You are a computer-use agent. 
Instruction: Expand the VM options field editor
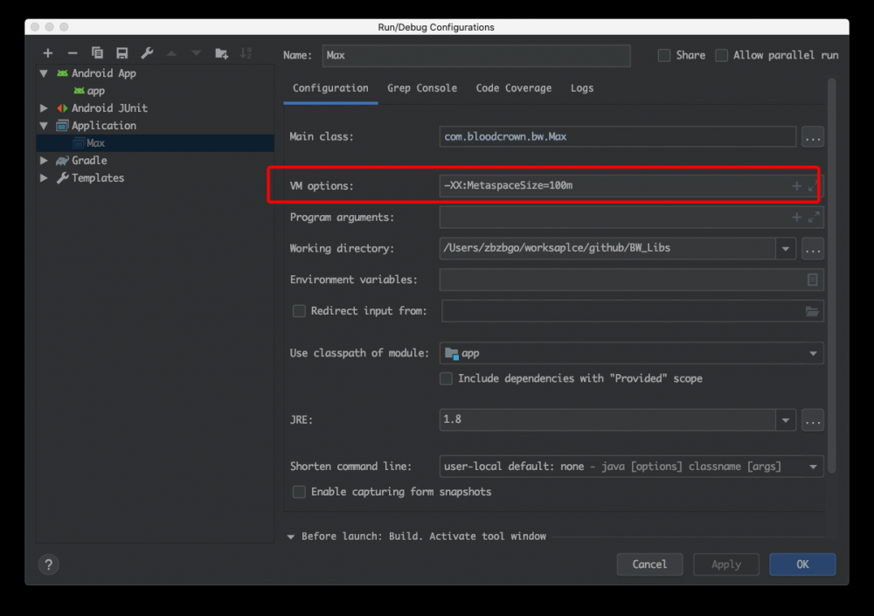click(813, 187)
